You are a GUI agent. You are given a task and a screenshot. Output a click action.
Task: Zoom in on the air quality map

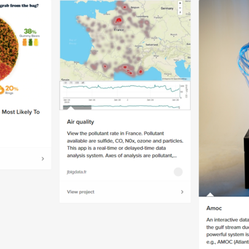(180, 3)
